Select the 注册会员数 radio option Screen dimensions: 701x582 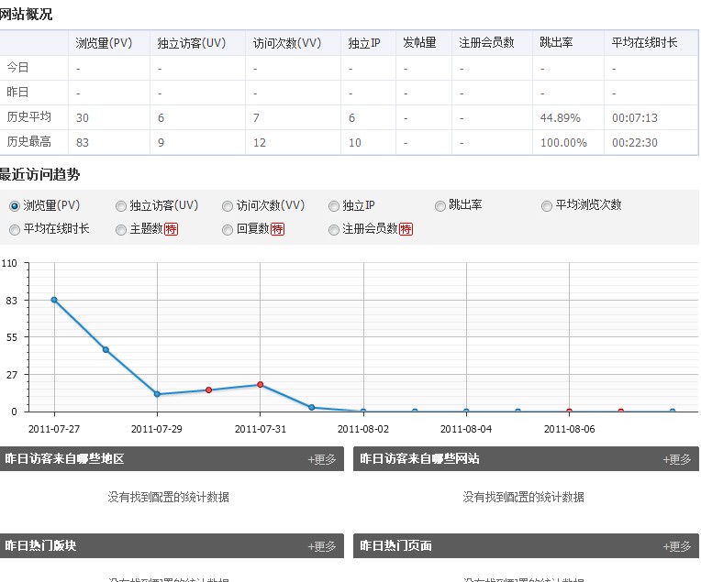[x=333, y=229]
